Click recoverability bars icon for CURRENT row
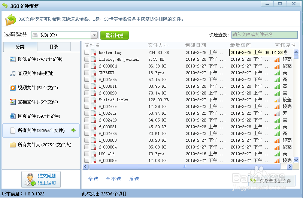The image size is (303, 198). coord(277,73)
